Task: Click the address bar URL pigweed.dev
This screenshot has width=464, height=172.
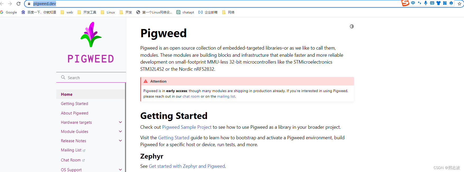Action: pyautogui.click(x=45, y=4)
